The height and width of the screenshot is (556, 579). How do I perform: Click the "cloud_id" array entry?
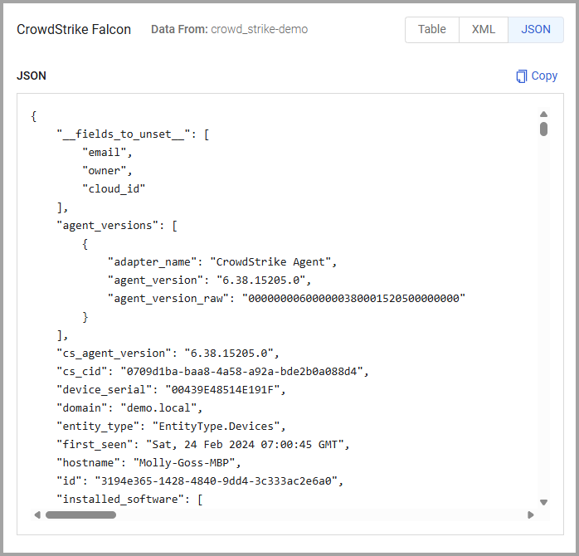(114, 188)
